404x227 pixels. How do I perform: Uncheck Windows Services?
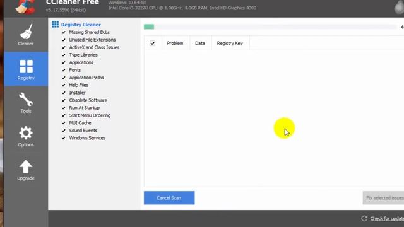tap(64, 138)
